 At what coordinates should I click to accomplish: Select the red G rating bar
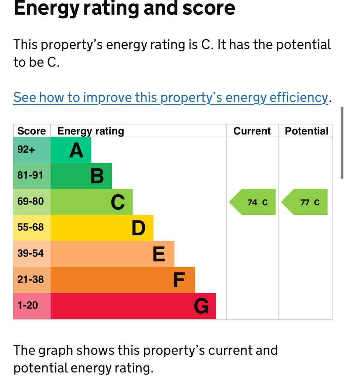tap(133, 306)
